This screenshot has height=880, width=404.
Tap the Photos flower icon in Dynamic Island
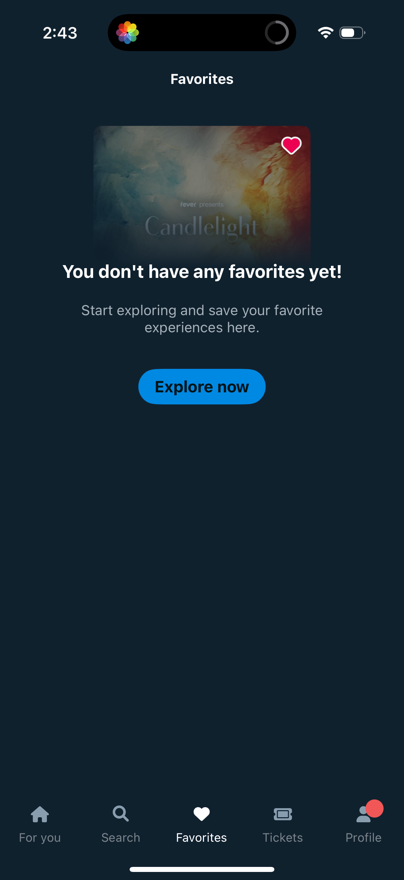(x=128, y=33)
